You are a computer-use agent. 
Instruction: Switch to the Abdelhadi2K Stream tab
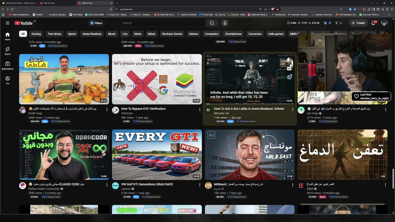tap(19, 3)
